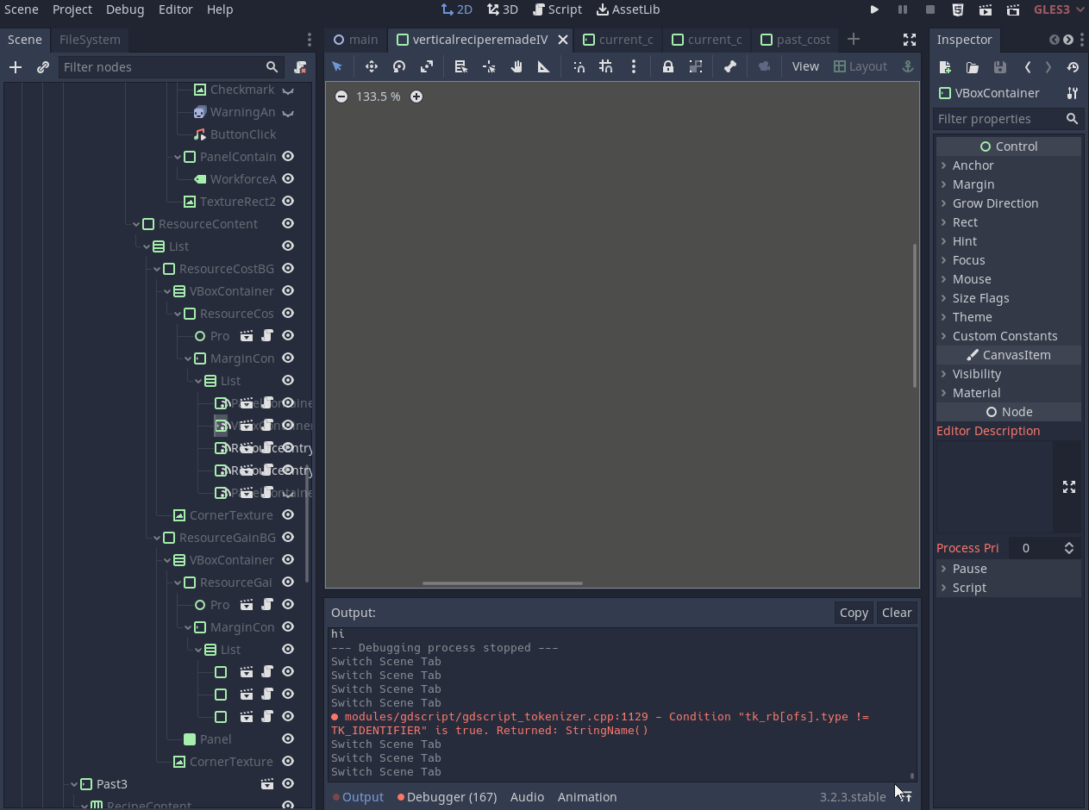Clear the output log

tap(897, 613)
